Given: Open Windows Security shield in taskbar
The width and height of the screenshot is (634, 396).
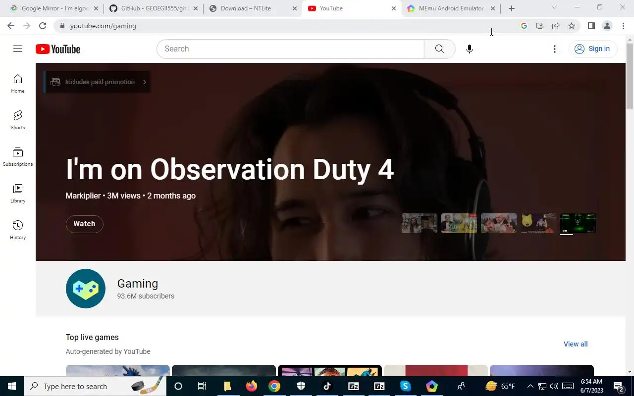Looking at the screenshot, I should [x=301, y=386].
